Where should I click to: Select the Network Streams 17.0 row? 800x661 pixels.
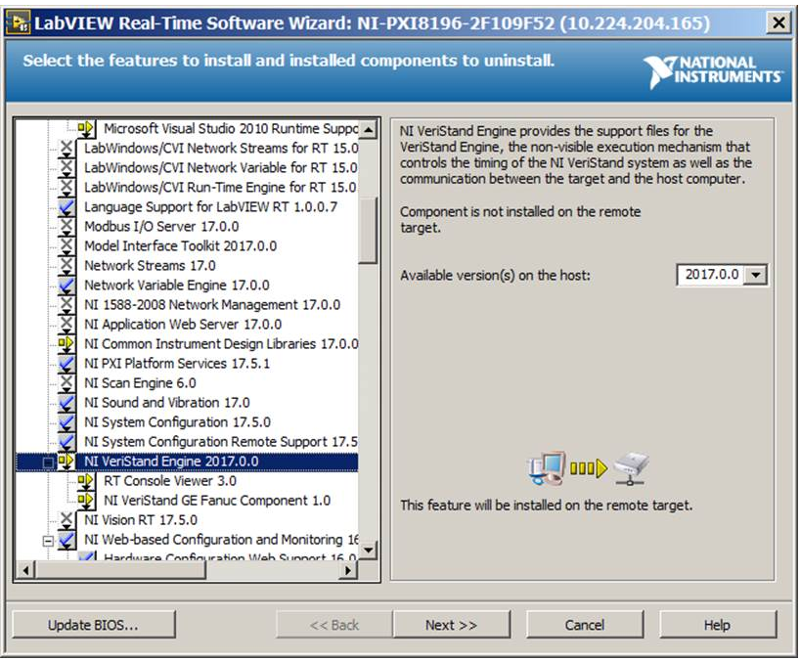[x=150, y=265]
